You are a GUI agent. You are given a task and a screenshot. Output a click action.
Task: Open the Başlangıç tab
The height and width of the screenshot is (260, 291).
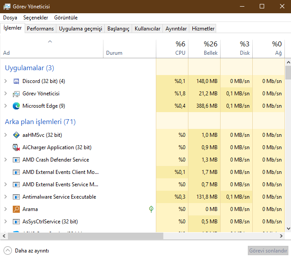click(x=118, y=29)
